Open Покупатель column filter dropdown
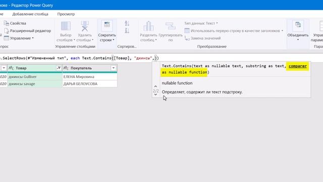This screenshot has height=182, width=323. click(x=114, y=68)
